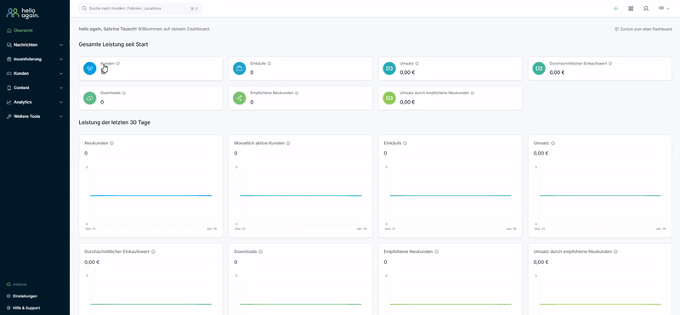Open Hilfe & Support
The width and height of the screenshot is (680, 315).
pos(26,308)
